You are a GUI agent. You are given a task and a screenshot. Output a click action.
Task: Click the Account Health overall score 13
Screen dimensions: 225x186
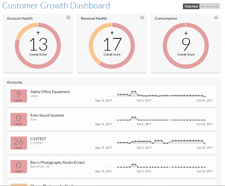coord(38,45)
